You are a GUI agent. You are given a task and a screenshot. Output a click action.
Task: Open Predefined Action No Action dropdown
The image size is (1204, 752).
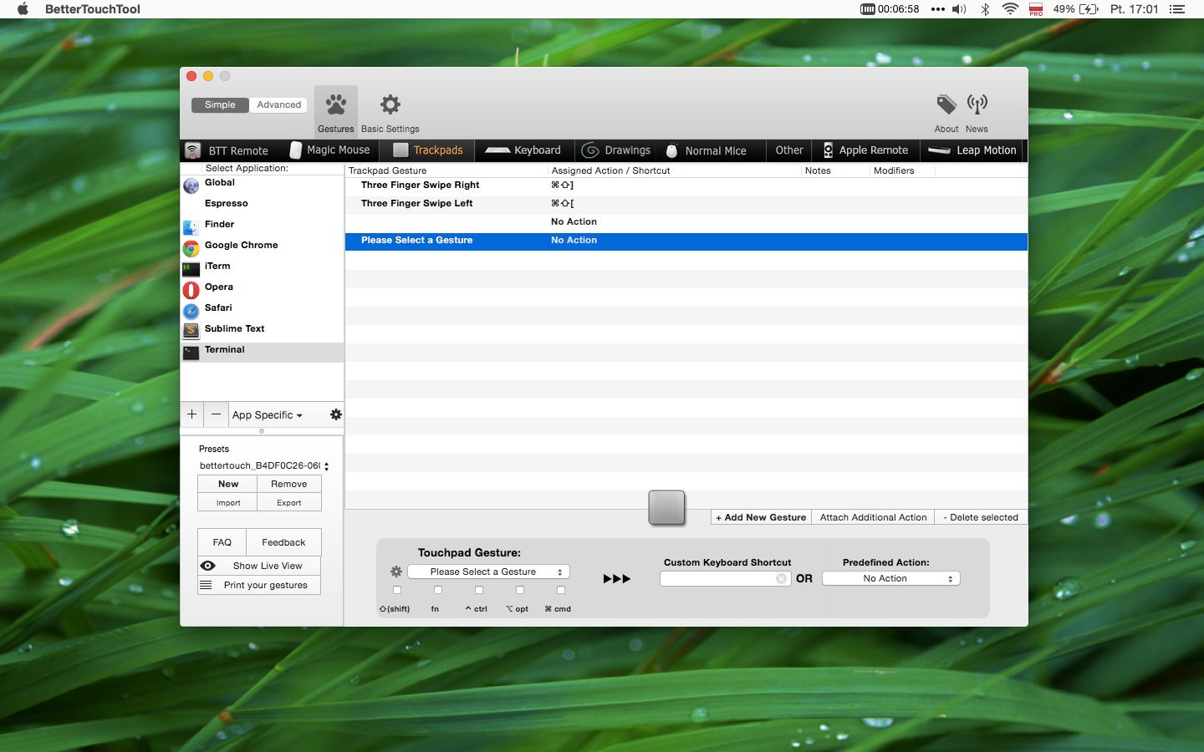tap(891, 578)
